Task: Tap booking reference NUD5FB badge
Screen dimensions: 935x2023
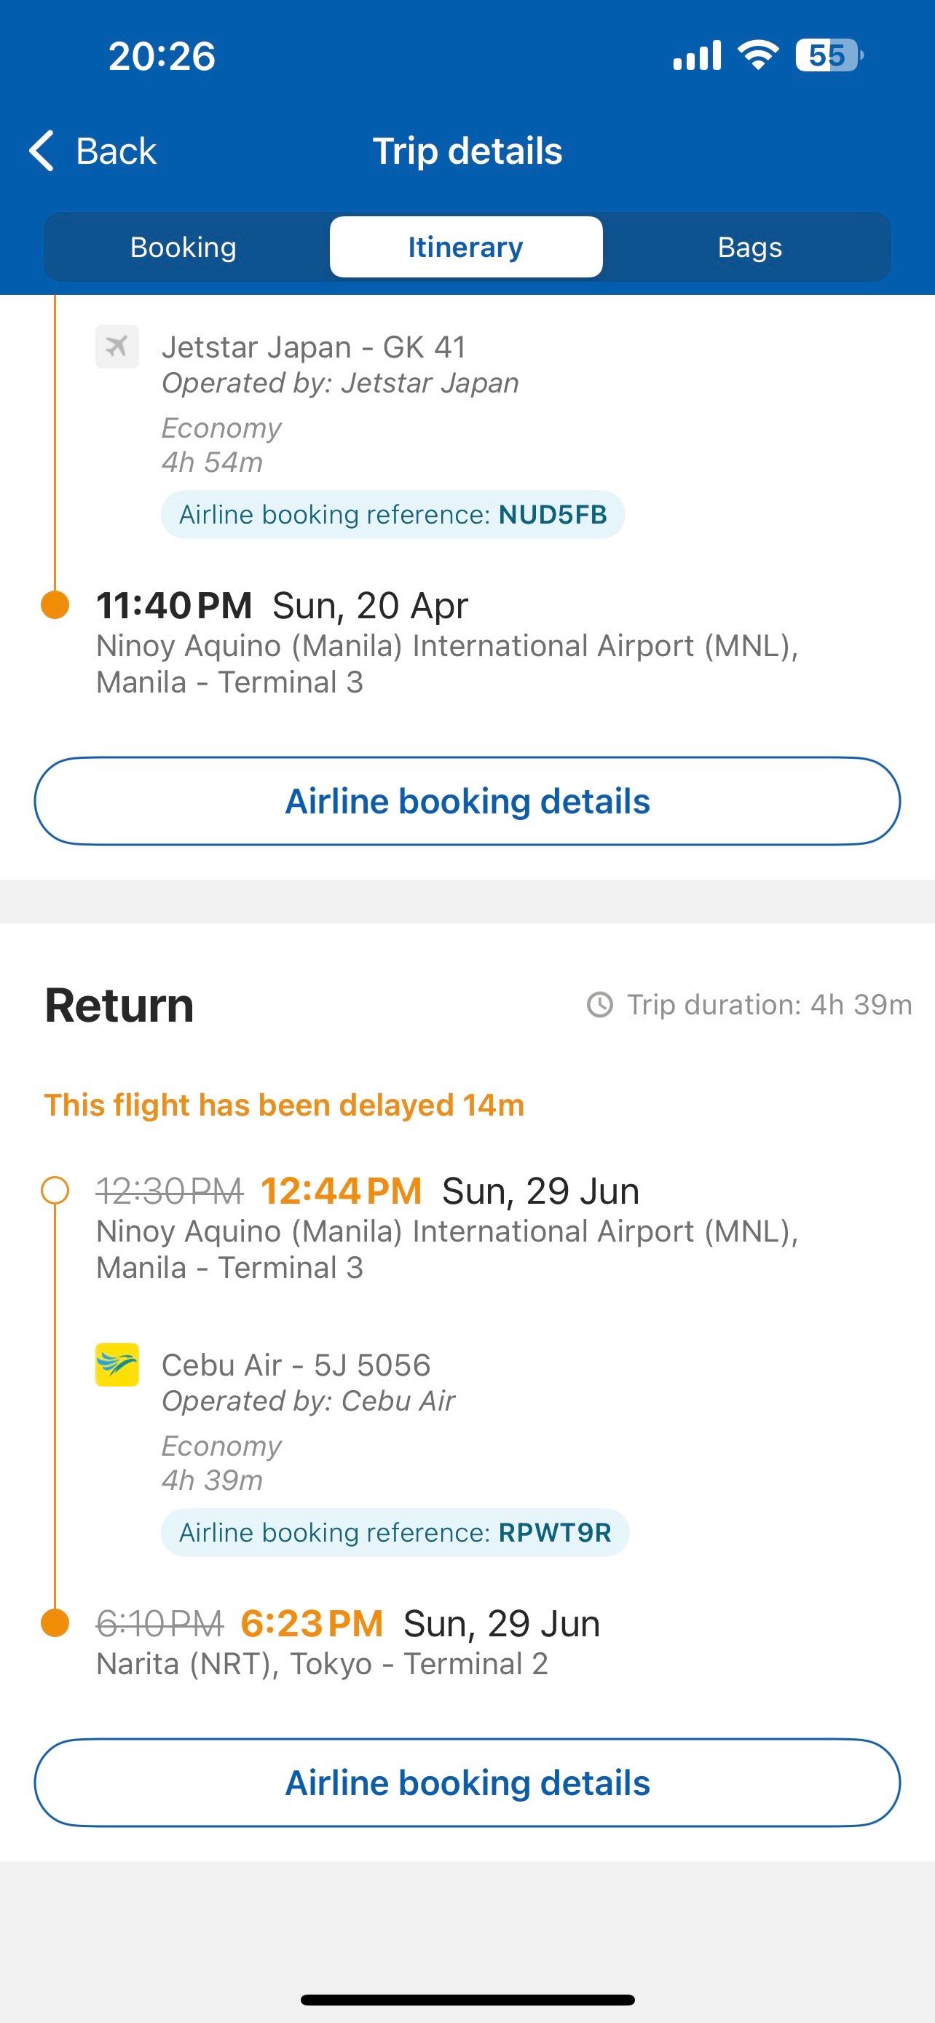Action: pos(393,514)
